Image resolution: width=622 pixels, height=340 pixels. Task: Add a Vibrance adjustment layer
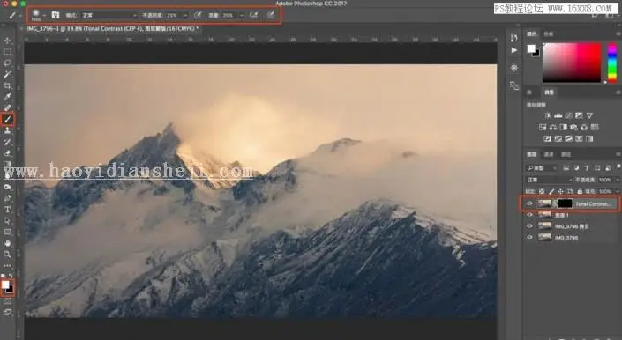pos(590,115)
